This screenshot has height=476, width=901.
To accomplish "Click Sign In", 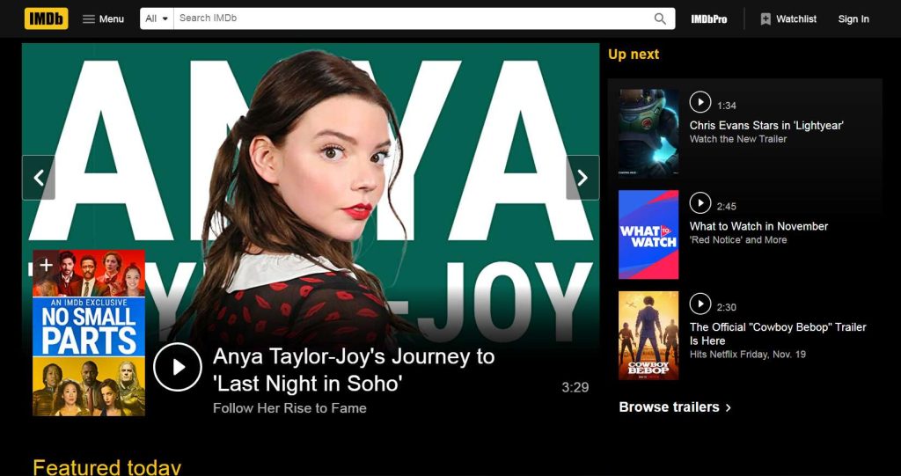I will [x=853, y=19].
